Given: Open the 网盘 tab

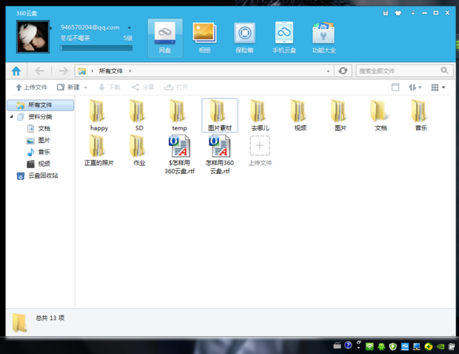Looking at the screenshot, I should coord(165,38).
